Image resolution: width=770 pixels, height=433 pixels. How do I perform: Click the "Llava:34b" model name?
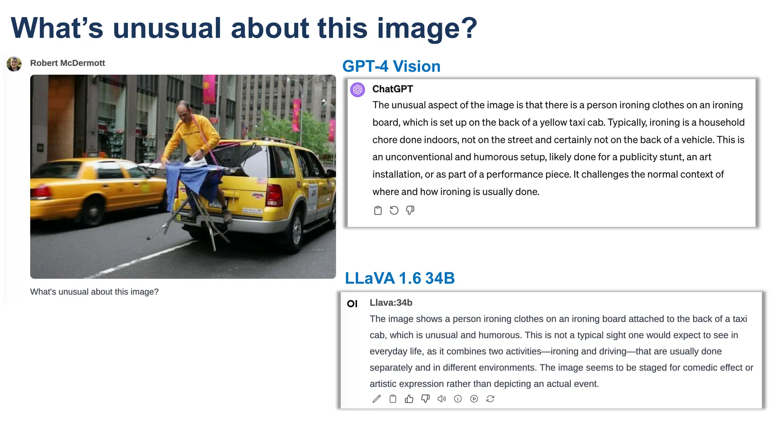(391, 303)
